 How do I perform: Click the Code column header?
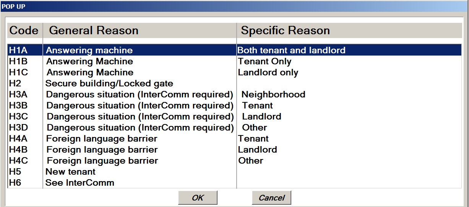click(24, 30)
